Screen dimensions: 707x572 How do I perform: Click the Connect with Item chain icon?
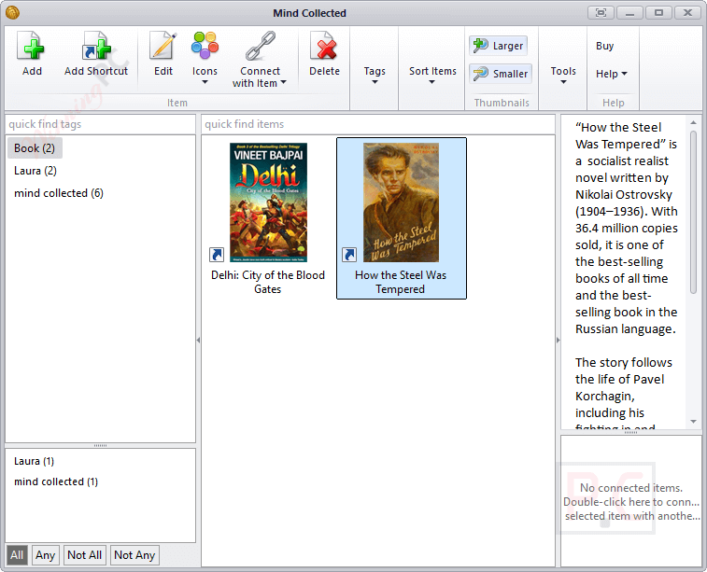click(260, 46)
